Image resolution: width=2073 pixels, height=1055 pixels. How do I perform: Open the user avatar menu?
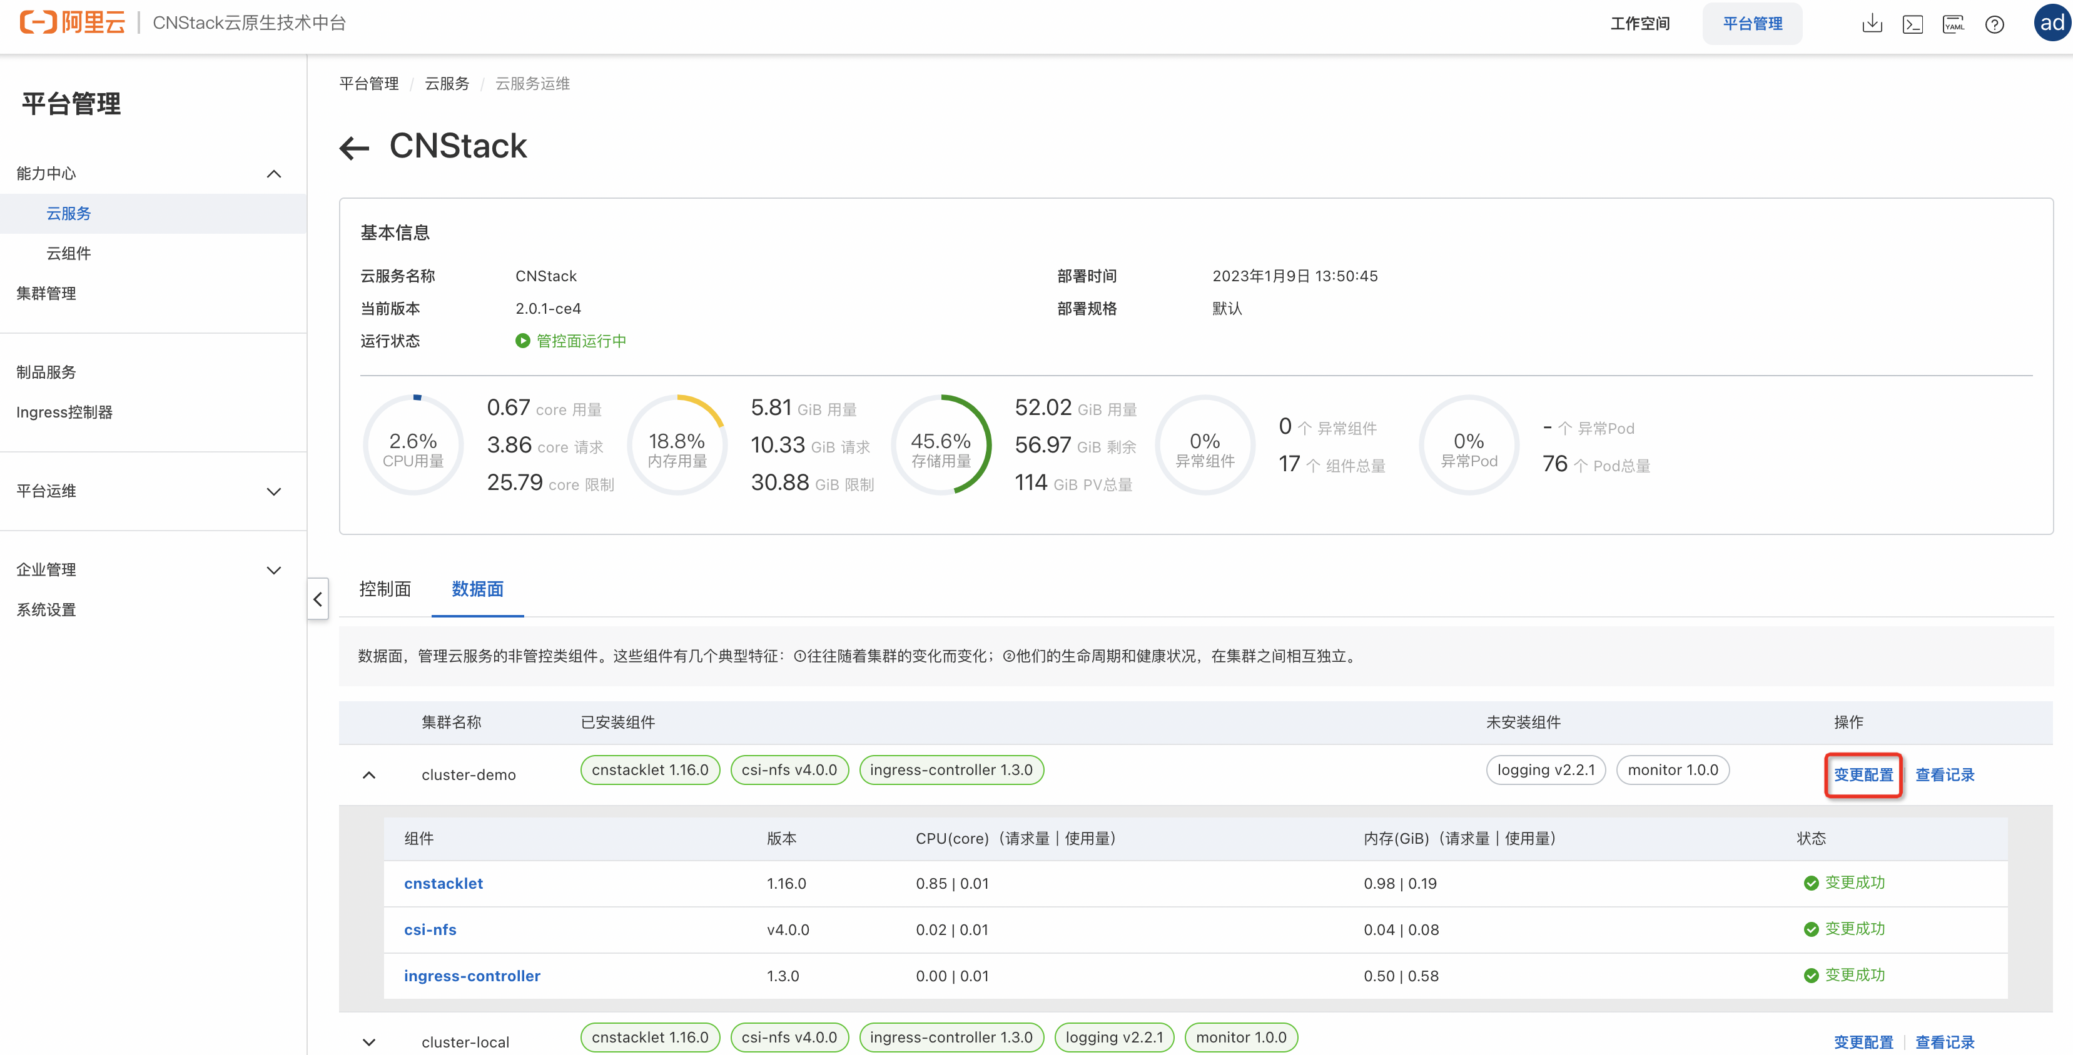[x=2051, y=23]
